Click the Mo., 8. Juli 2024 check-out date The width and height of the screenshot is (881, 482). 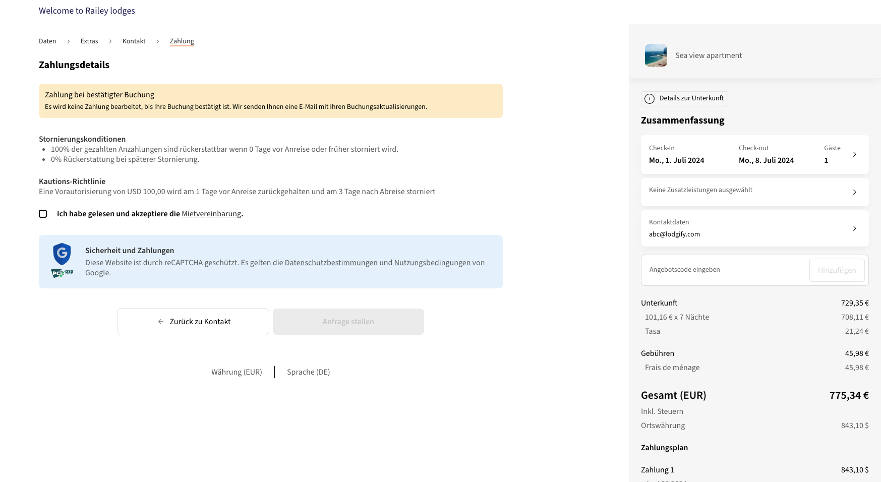pyautogui.click(x=766, y=160)
